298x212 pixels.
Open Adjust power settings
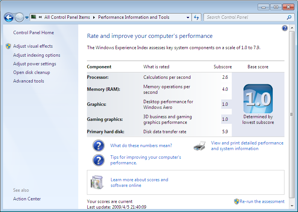pyautogui.click(x=35, y=64)
